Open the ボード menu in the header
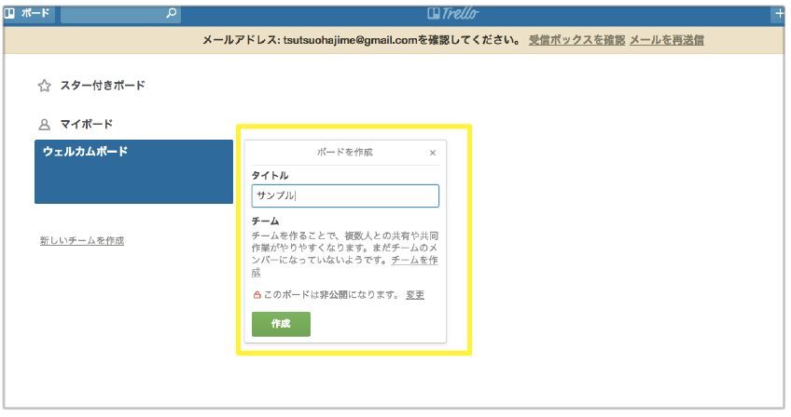The width and height of the screenshot is (791, 417). pyautogui.click(x=28, y=14)
